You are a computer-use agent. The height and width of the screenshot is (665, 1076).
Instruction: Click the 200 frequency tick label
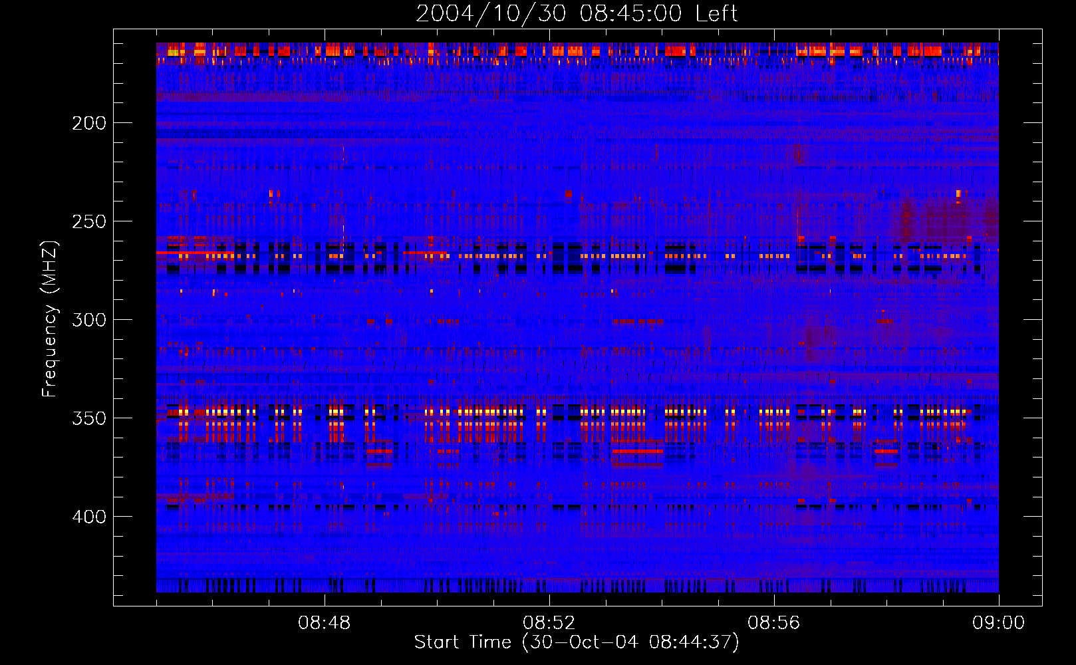pyautogui.click(x=89, y=123)
